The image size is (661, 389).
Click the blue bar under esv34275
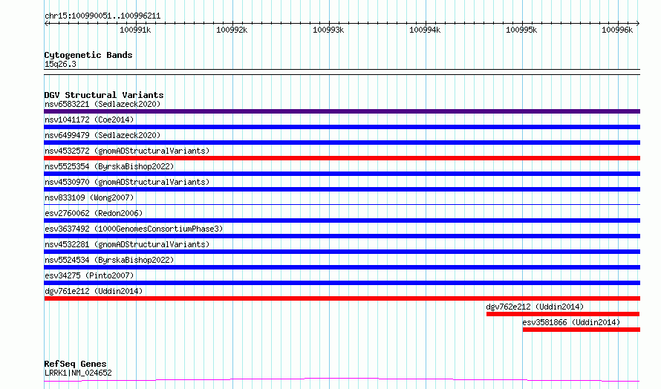coord(342,283)
